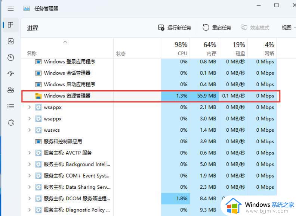Sort by the 名称 column header
This screenshot has height=216, width=296.
67,48
